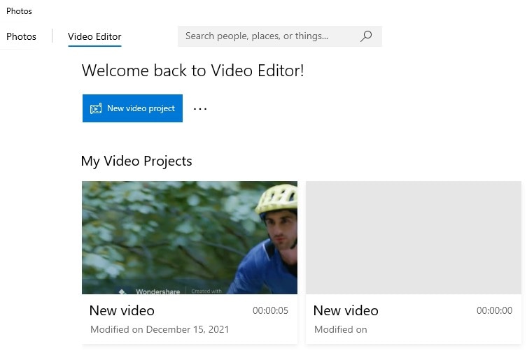
Task: Click the 'My Video Projects' heading
Action: 136,161
